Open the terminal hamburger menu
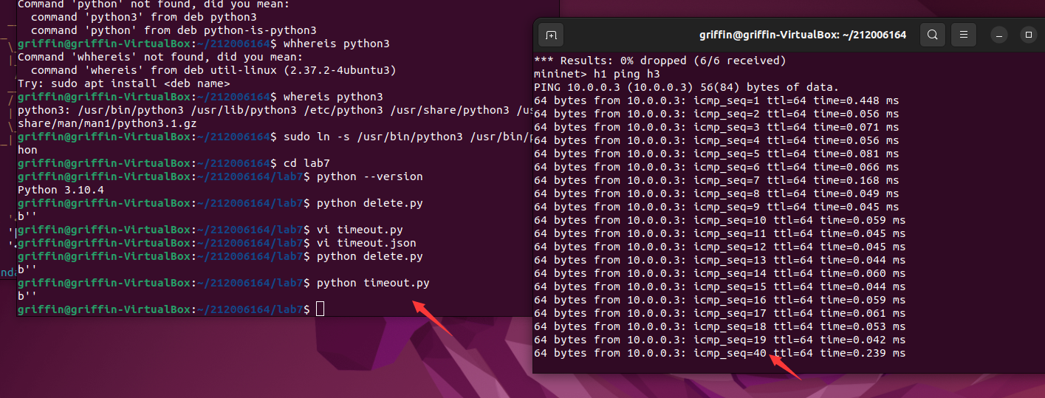1045x398 pixels. coord(964,35)
